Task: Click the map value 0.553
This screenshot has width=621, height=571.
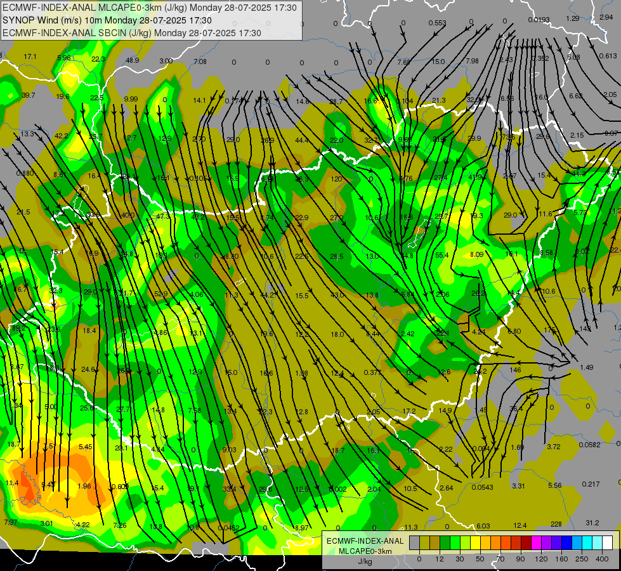Action: (x=437, y=23)
